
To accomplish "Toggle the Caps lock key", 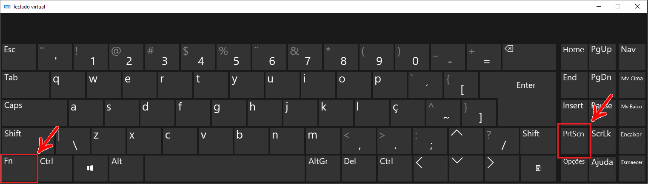I will pyautogui.click(x=35, y=113).
